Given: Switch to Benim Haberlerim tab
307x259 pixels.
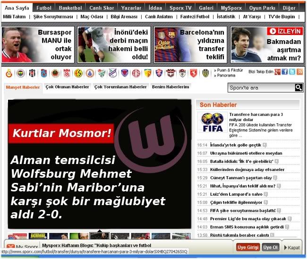Looking at the screenshot, I should pyautogui.click(x=171, y=87).
